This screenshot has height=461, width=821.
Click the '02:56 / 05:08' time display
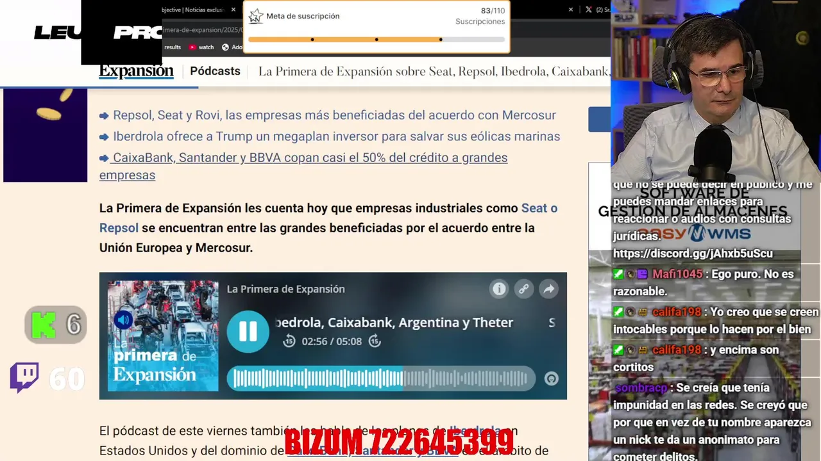pos(332,341)
